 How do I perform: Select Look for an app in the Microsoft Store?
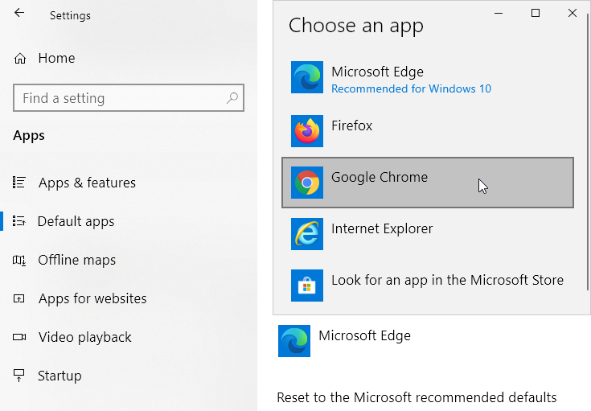(428, 286)
